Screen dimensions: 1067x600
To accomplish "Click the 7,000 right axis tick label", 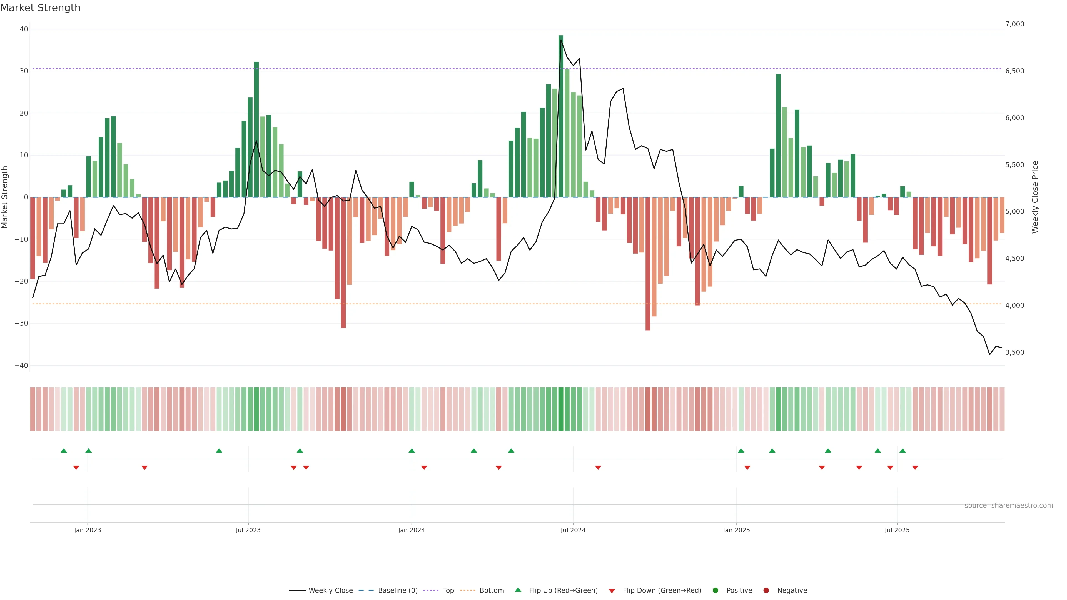I will pyautogui.click(x=1014, y=24).
